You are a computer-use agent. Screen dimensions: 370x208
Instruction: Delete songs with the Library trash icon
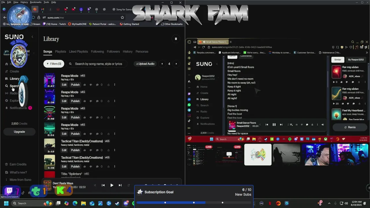pos(176,39)
